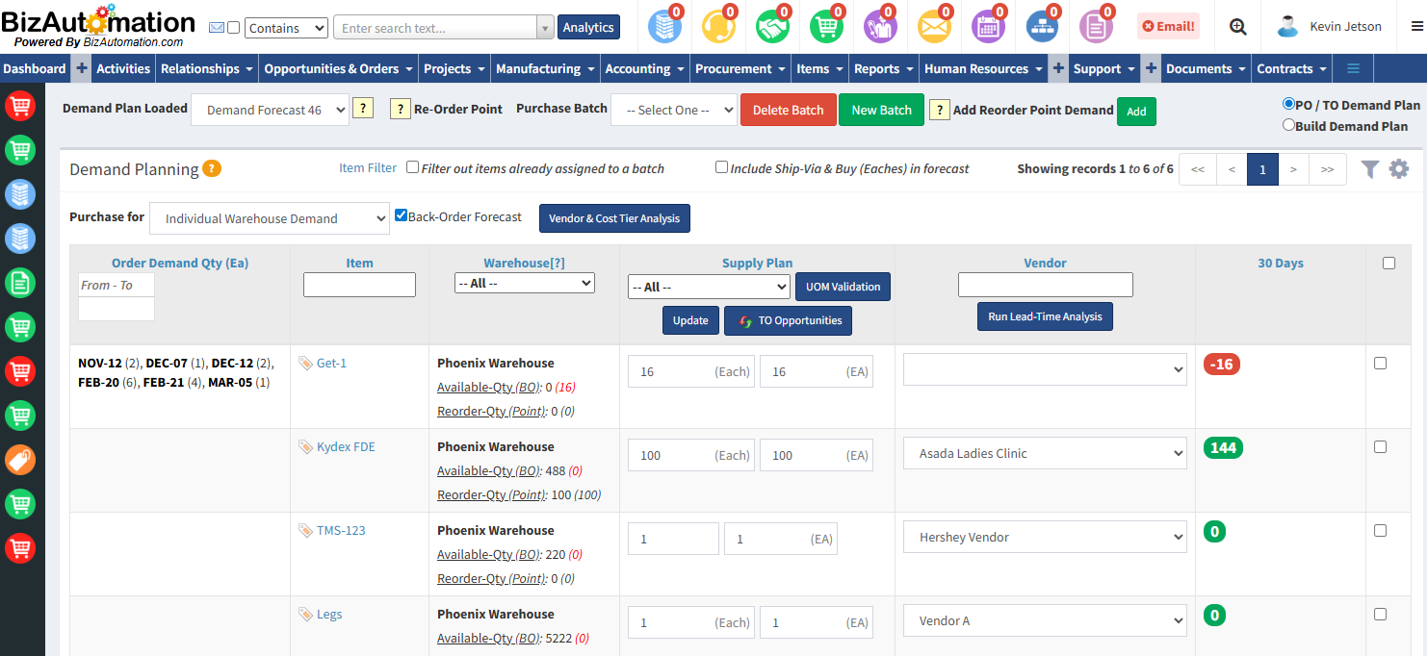Open the Individual Warehouse Demand dropdown
The image size is (1427, 656).
pyautogui.click(x=270, y=218)
